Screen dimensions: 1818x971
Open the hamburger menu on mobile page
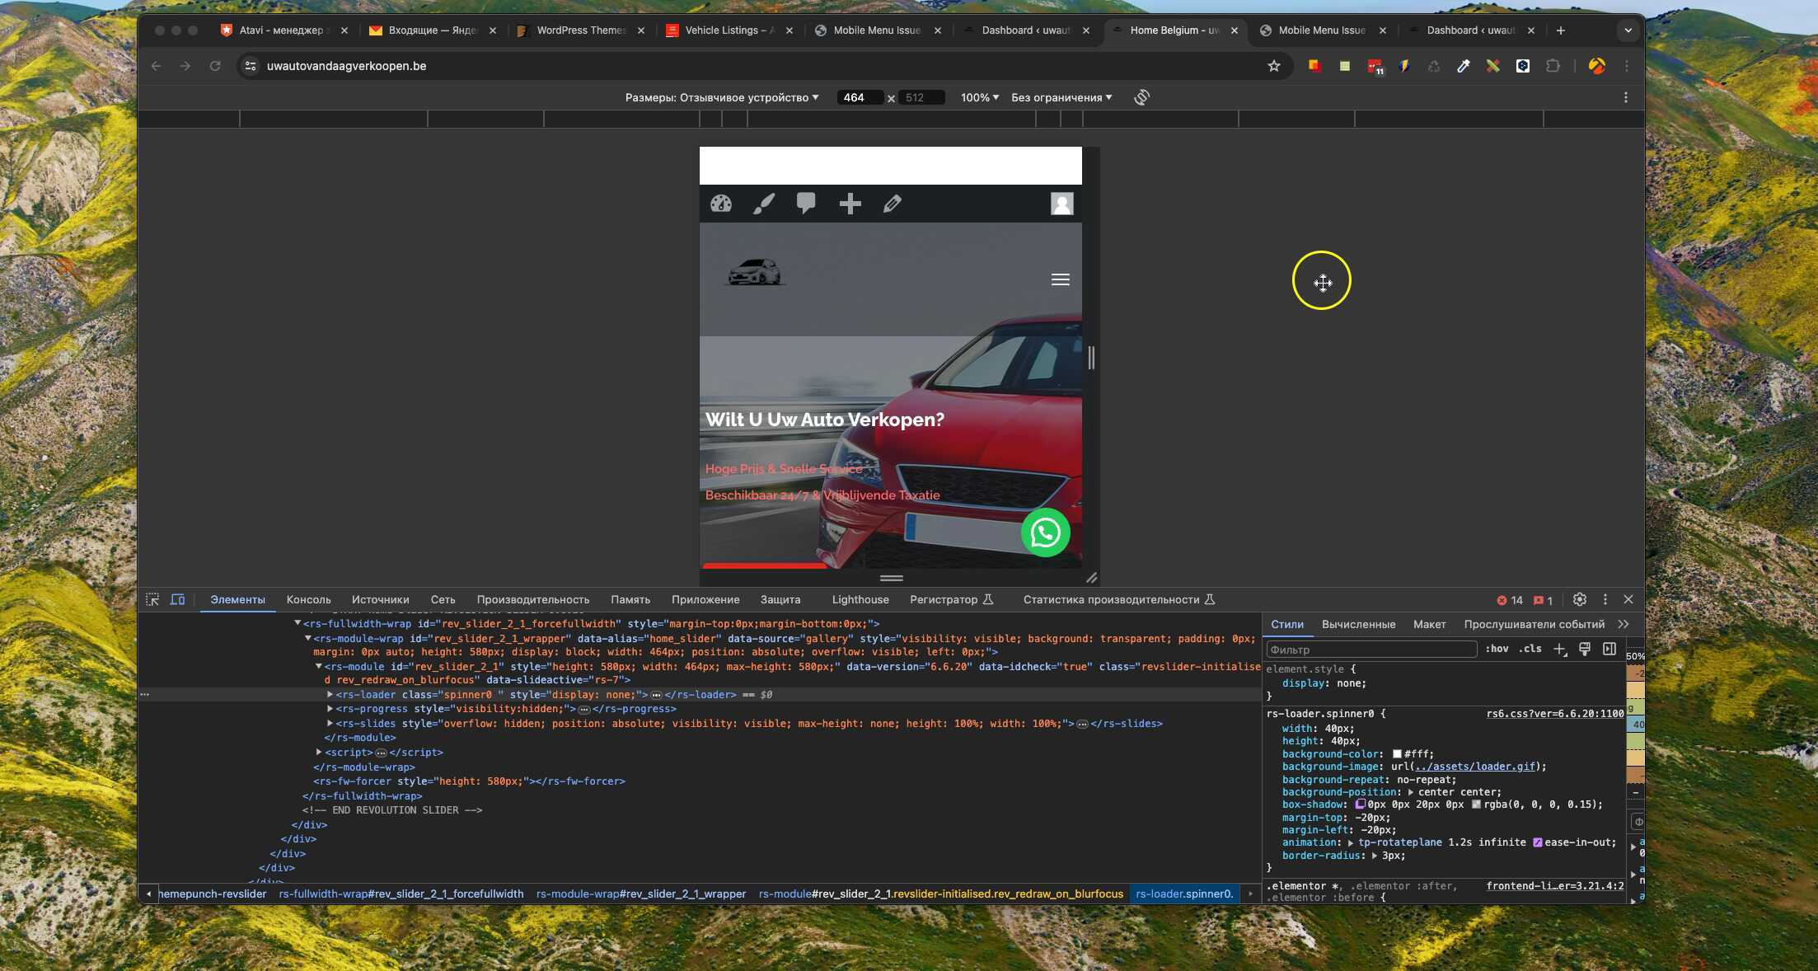1060,279
